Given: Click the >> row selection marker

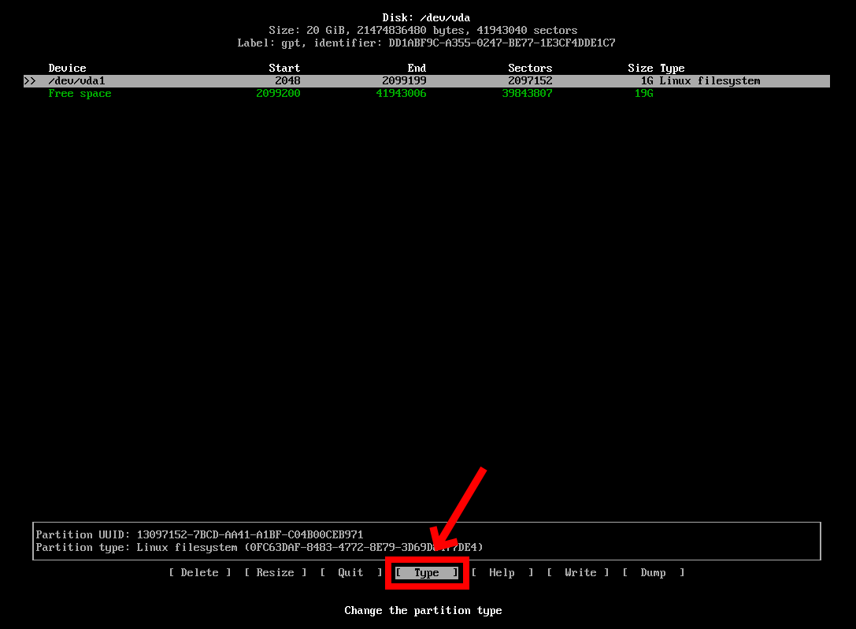Looking at the screenshot, I should [30, 81].
